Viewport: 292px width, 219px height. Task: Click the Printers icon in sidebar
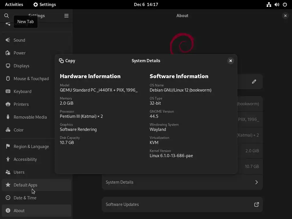point(8,104)
